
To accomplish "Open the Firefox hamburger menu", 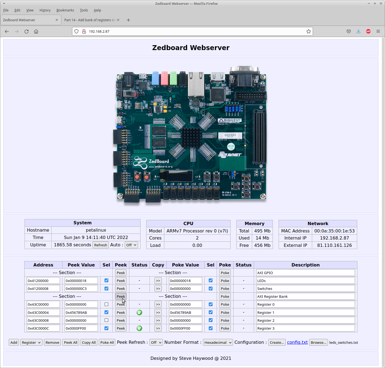I will coord(378,32).
